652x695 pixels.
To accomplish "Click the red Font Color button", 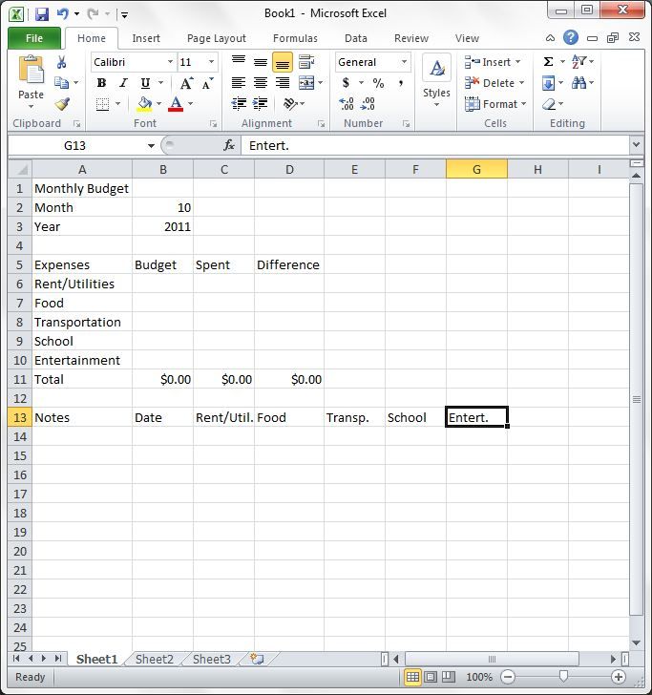I will (x=176, y=104).
